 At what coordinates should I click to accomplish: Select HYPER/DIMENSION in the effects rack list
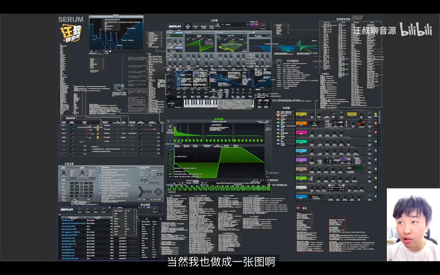[x=285, y=112]
